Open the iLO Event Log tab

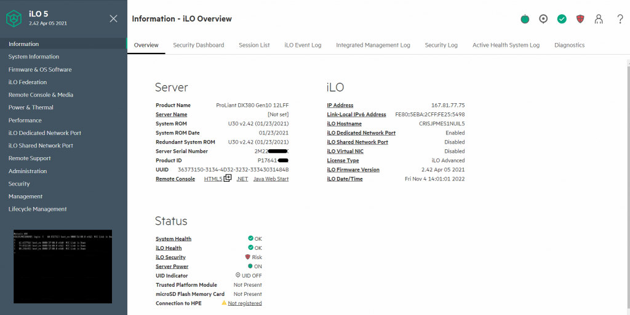click(x=303, y=45)
